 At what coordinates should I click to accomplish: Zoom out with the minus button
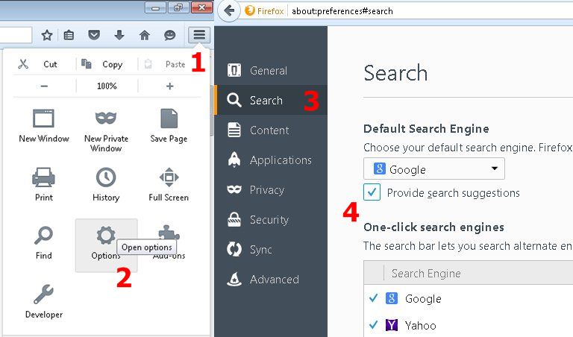click(x=44, y=86)
